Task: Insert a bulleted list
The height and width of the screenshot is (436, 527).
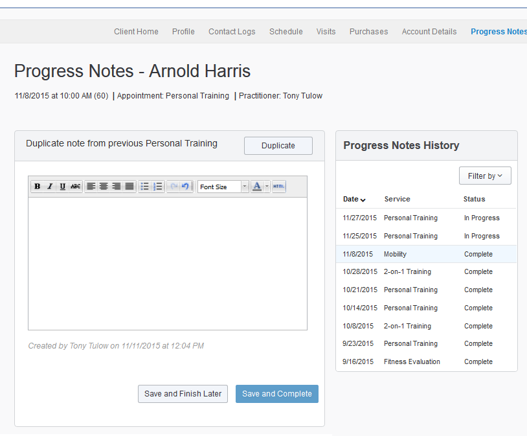Action: pyautogui.click(x=145, y=187)
